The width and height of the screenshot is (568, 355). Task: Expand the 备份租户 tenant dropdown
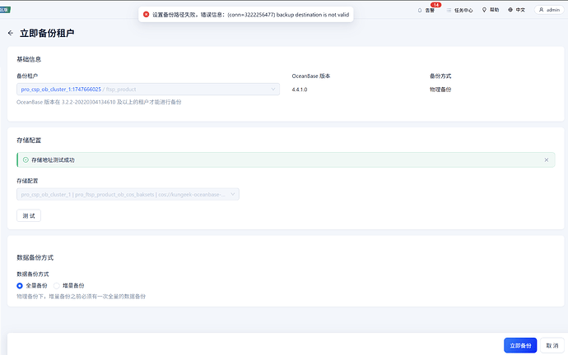[273, 89]
